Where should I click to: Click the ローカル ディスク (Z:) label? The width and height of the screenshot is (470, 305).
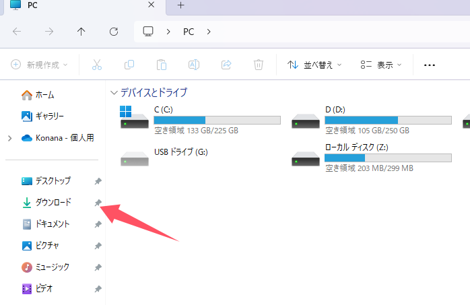[357, 147]
